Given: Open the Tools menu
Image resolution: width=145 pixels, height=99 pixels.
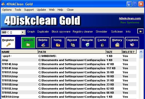Looking at the screenshot, I should click(18, 10).
